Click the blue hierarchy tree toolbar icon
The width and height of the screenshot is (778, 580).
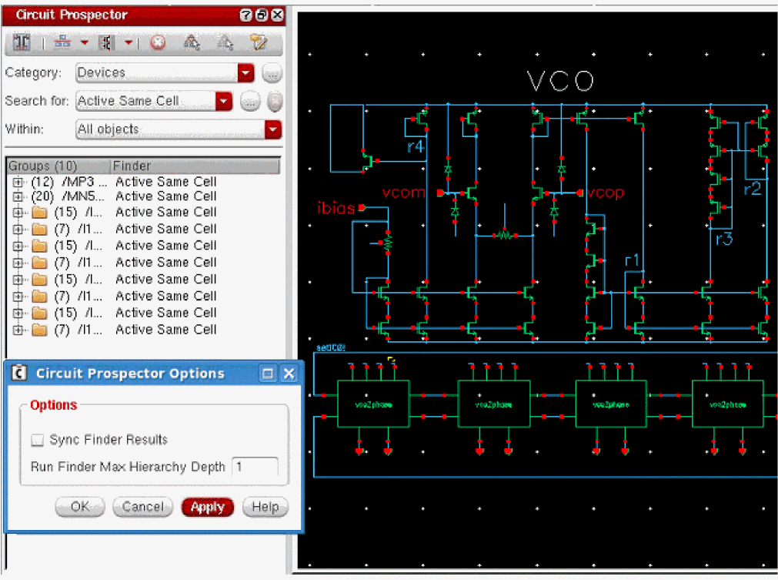[x=62, y=43]
